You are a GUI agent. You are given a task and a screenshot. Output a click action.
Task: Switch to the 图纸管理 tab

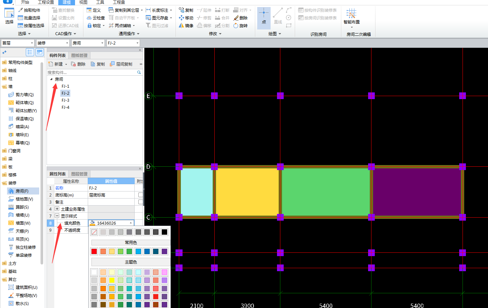click(79, 56)
